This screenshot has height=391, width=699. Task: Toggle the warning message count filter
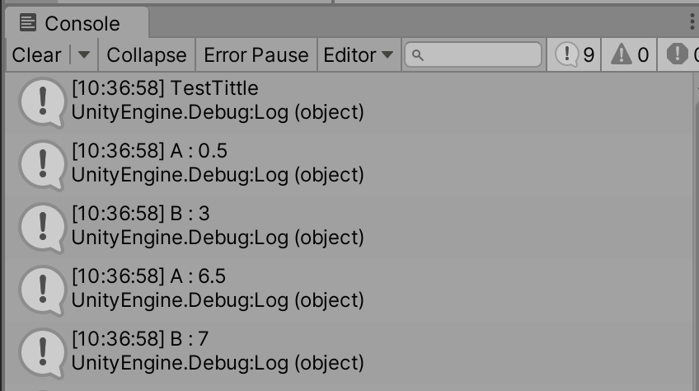click(x=629, y=55)
